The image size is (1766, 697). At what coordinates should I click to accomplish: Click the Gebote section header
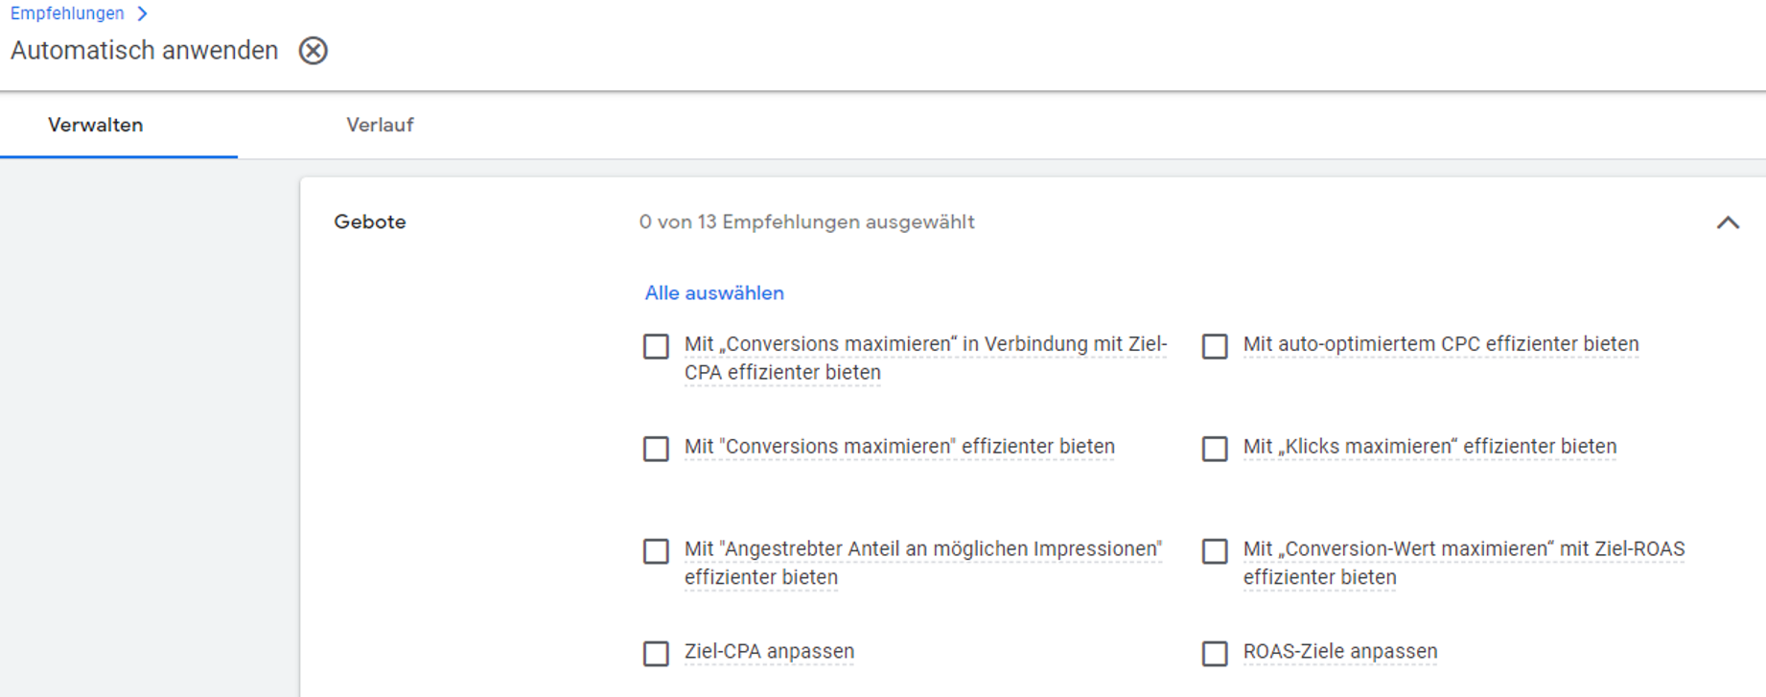coord(369,221)
